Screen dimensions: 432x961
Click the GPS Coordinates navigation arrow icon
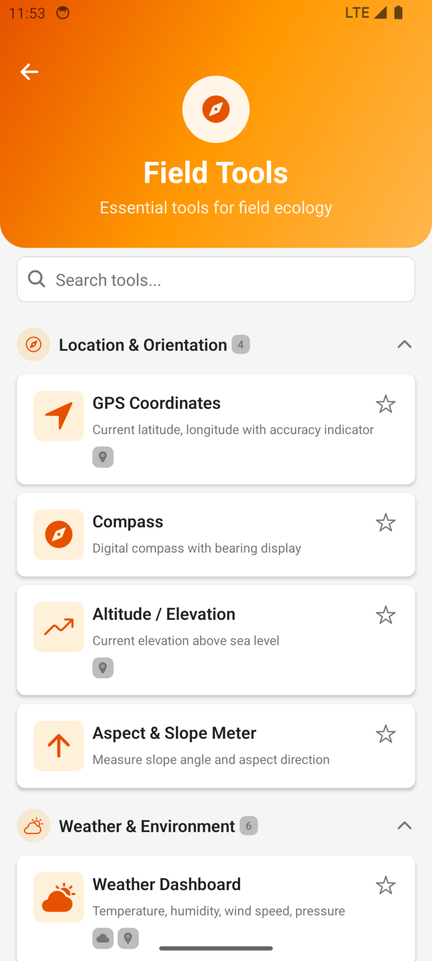(x=59, y=416)
